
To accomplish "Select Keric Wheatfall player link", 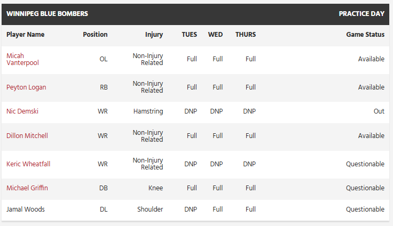I will click(28, 164).
